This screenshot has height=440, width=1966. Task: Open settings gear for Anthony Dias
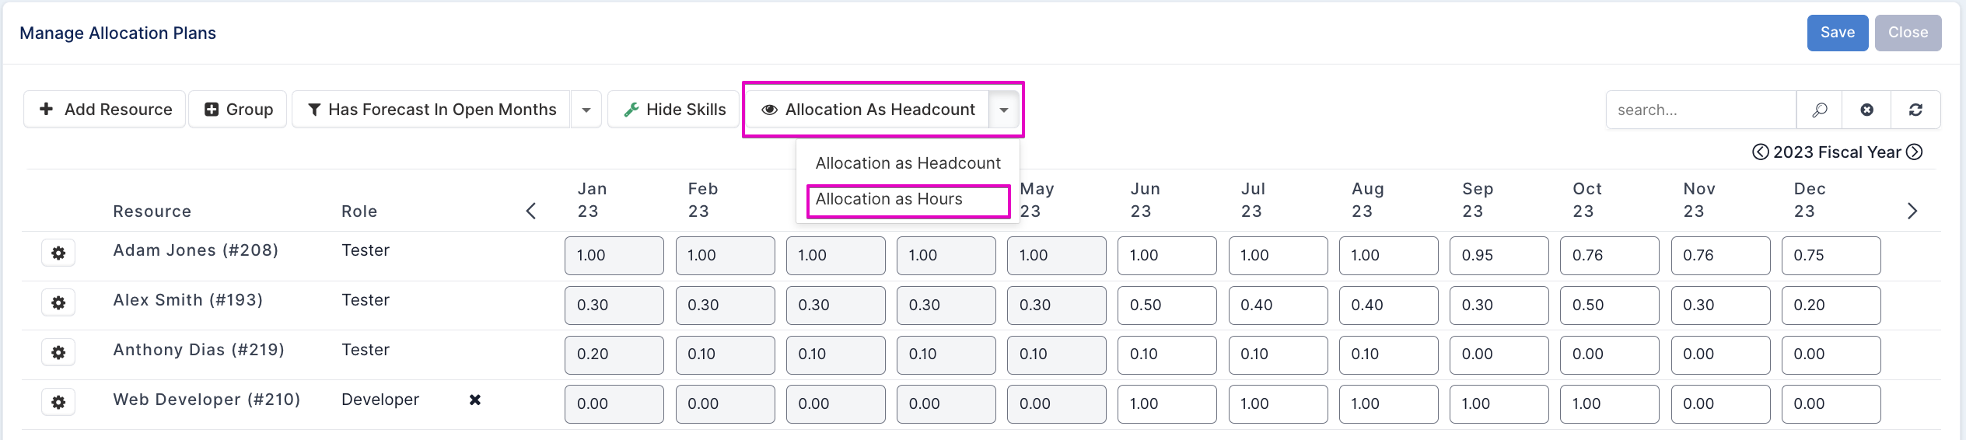[x=58, y=353]
